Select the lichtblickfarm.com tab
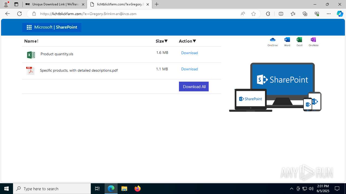The height and width of the screenshot is (194, 346). click(x=120, y=4)
